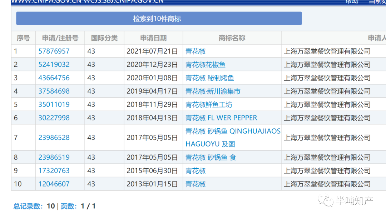This screenshot has width=386, height=218.
Task: Click the 检索到10件商标 result banner
Action: pos(159,19)
